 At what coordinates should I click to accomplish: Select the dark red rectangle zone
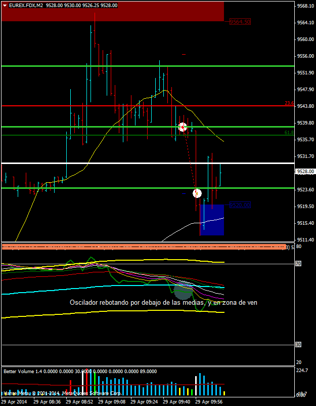[112, 11]
